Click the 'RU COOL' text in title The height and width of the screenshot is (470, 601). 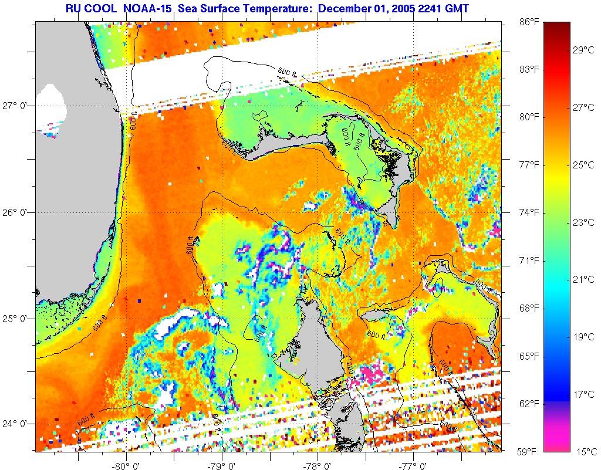tap(91, 8)
